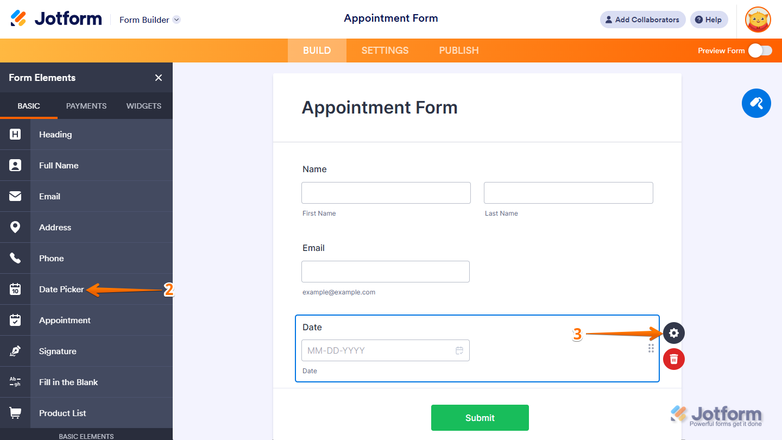Select the Email element icon
Screen dimensions: 782x440
15,196
